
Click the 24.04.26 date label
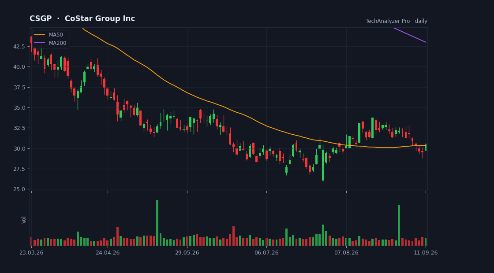click(108, 253)
